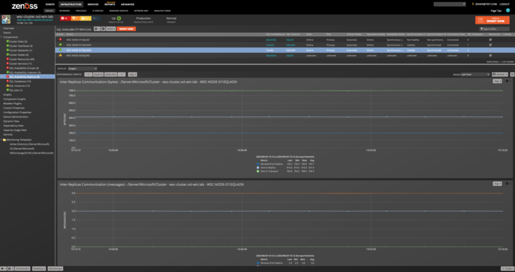Click the red critical events count badge
The image size is (515, 272).
point(65,19)
